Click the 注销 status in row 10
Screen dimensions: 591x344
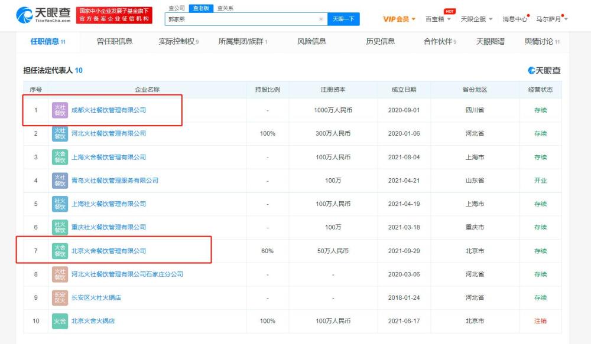pyautogui.click(x=540, y=321)
